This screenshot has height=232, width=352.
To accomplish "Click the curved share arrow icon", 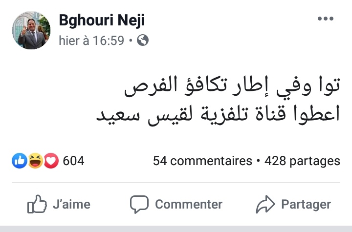I will point(265,204).
